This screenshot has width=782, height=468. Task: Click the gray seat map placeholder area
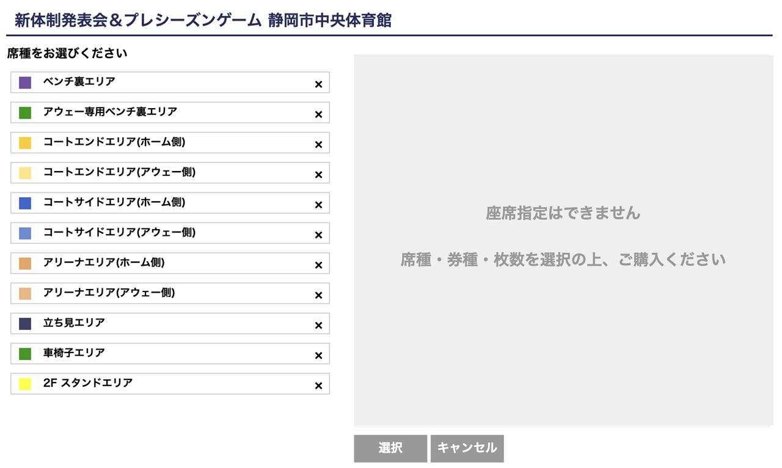pos(563,240)
